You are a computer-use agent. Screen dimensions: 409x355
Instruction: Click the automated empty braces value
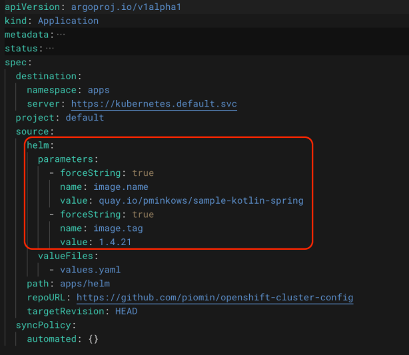tap(93, 339)
